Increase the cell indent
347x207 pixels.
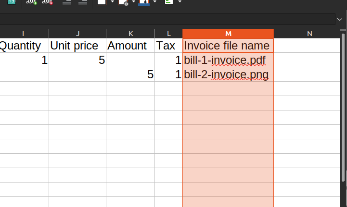[67, 2]
